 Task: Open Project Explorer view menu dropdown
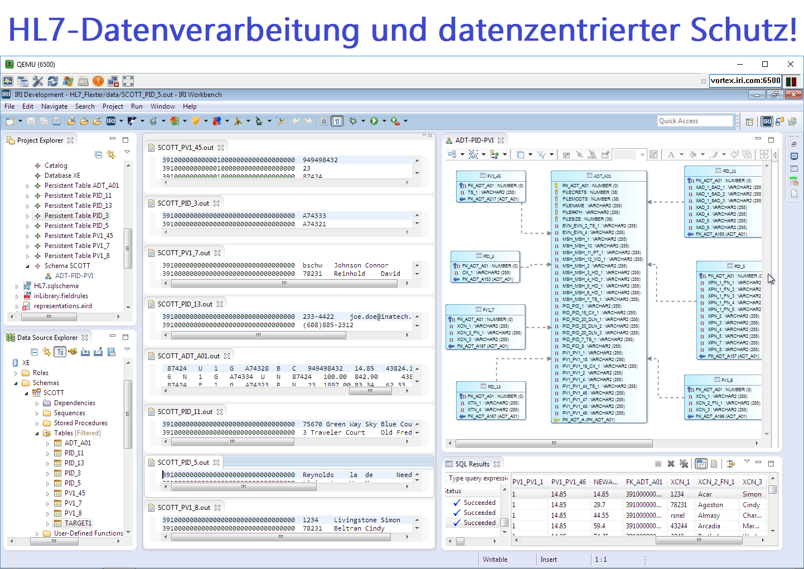click(127, 152)
